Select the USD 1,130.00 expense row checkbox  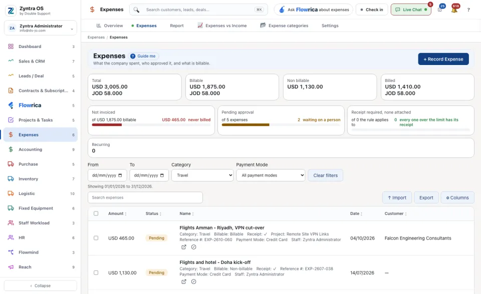click(96, 272)
